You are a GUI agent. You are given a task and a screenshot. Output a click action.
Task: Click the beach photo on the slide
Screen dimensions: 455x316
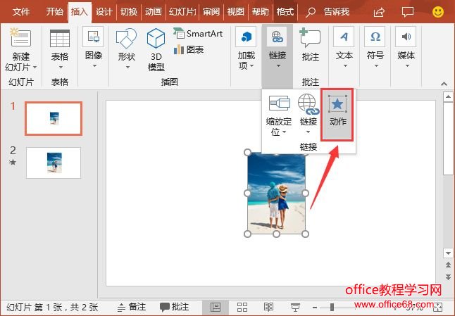click(x=276, y=193)
